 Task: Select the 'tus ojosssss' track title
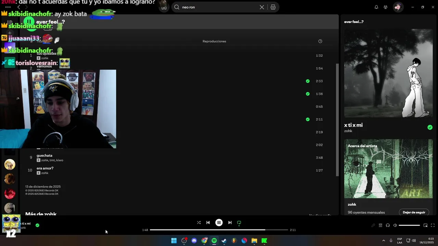(x=46, y=54)
